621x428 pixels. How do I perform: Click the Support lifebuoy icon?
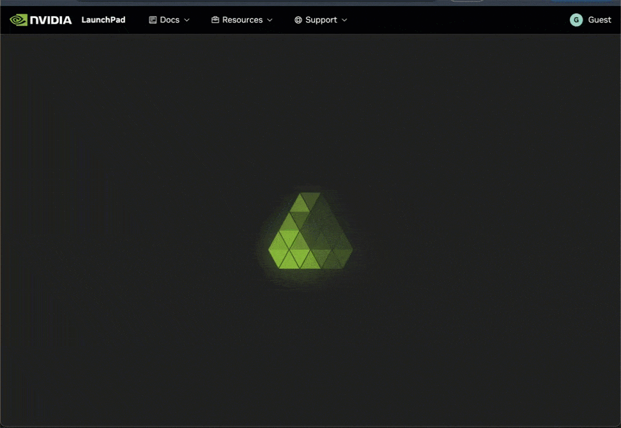pyautogui.click(x=298, y=20)
